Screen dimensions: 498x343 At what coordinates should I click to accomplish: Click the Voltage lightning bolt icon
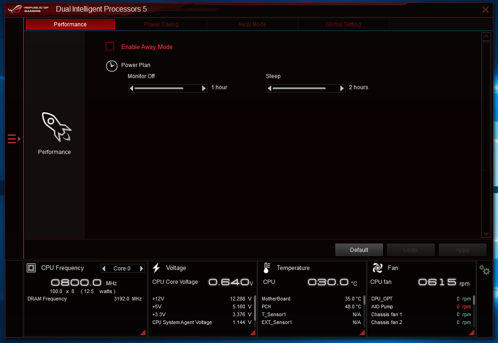156,268
